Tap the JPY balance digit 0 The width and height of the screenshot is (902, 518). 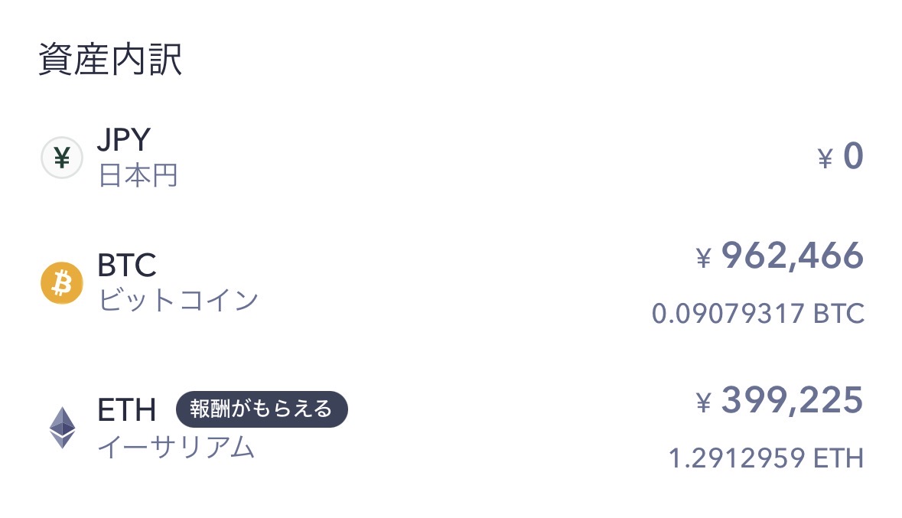[x=852, y=157]
